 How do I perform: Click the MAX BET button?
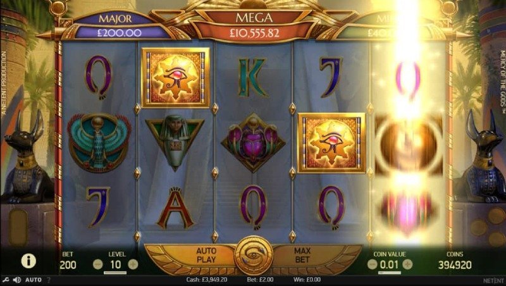[302, 256]
